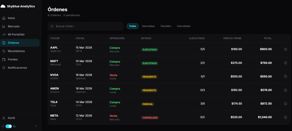Click the $174.50 average price

pyautogui.click(x=236, y=104)
